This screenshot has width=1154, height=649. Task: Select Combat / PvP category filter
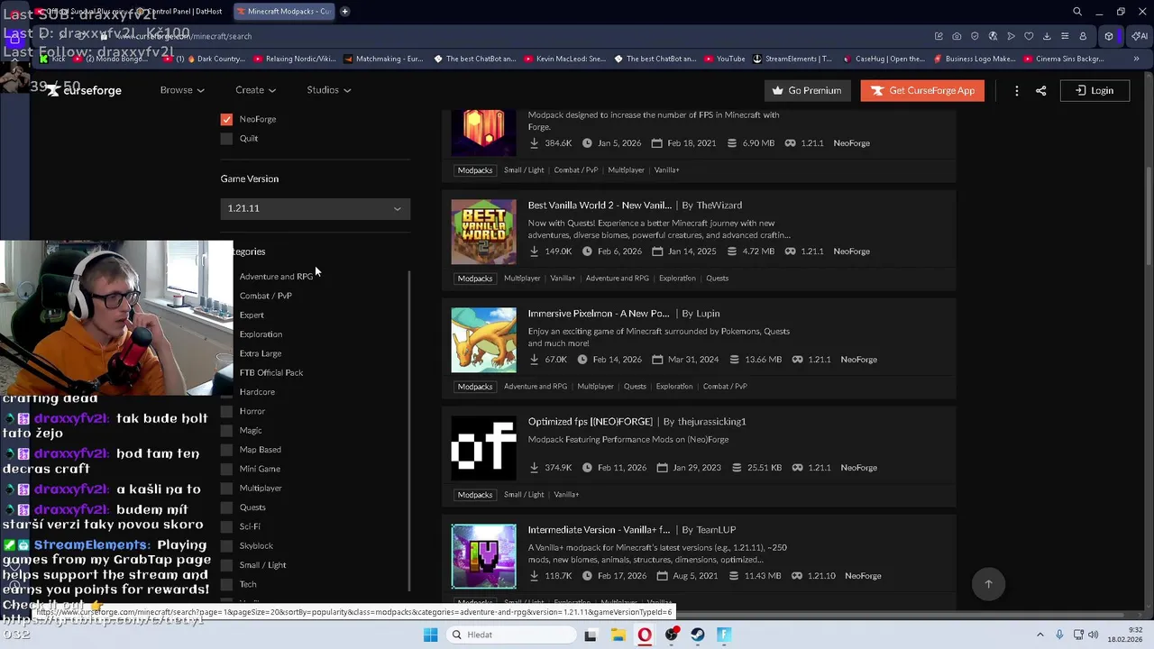pos(265,296)
